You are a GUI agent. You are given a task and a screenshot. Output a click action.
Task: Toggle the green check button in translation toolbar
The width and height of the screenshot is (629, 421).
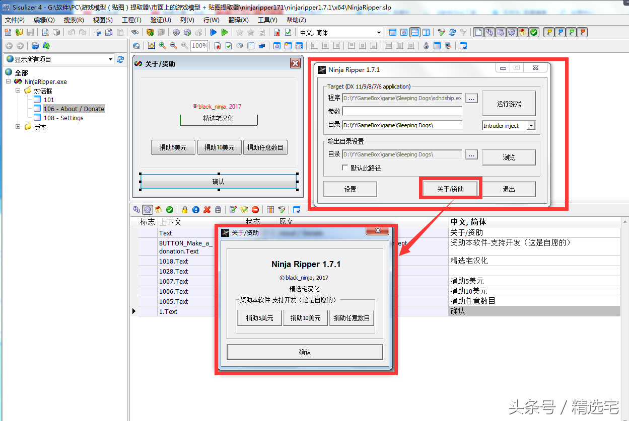pyautogui.click(x=170, y=210)
